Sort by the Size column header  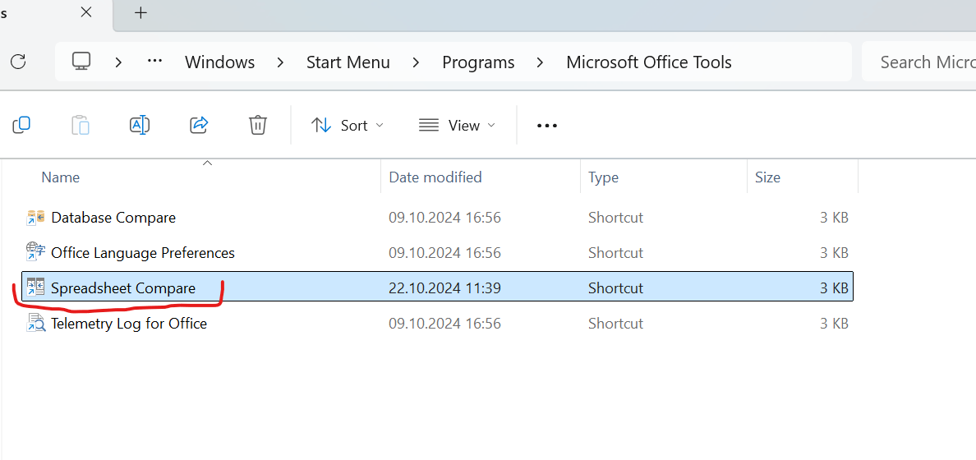point(767,177)
